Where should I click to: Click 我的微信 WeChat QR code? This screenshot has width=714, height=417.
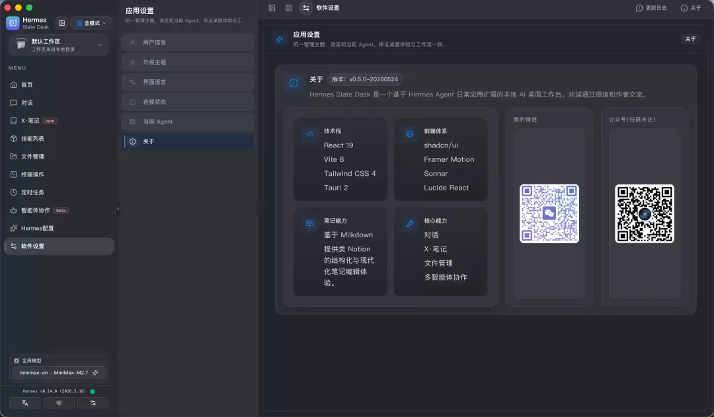tap(549, 213)
